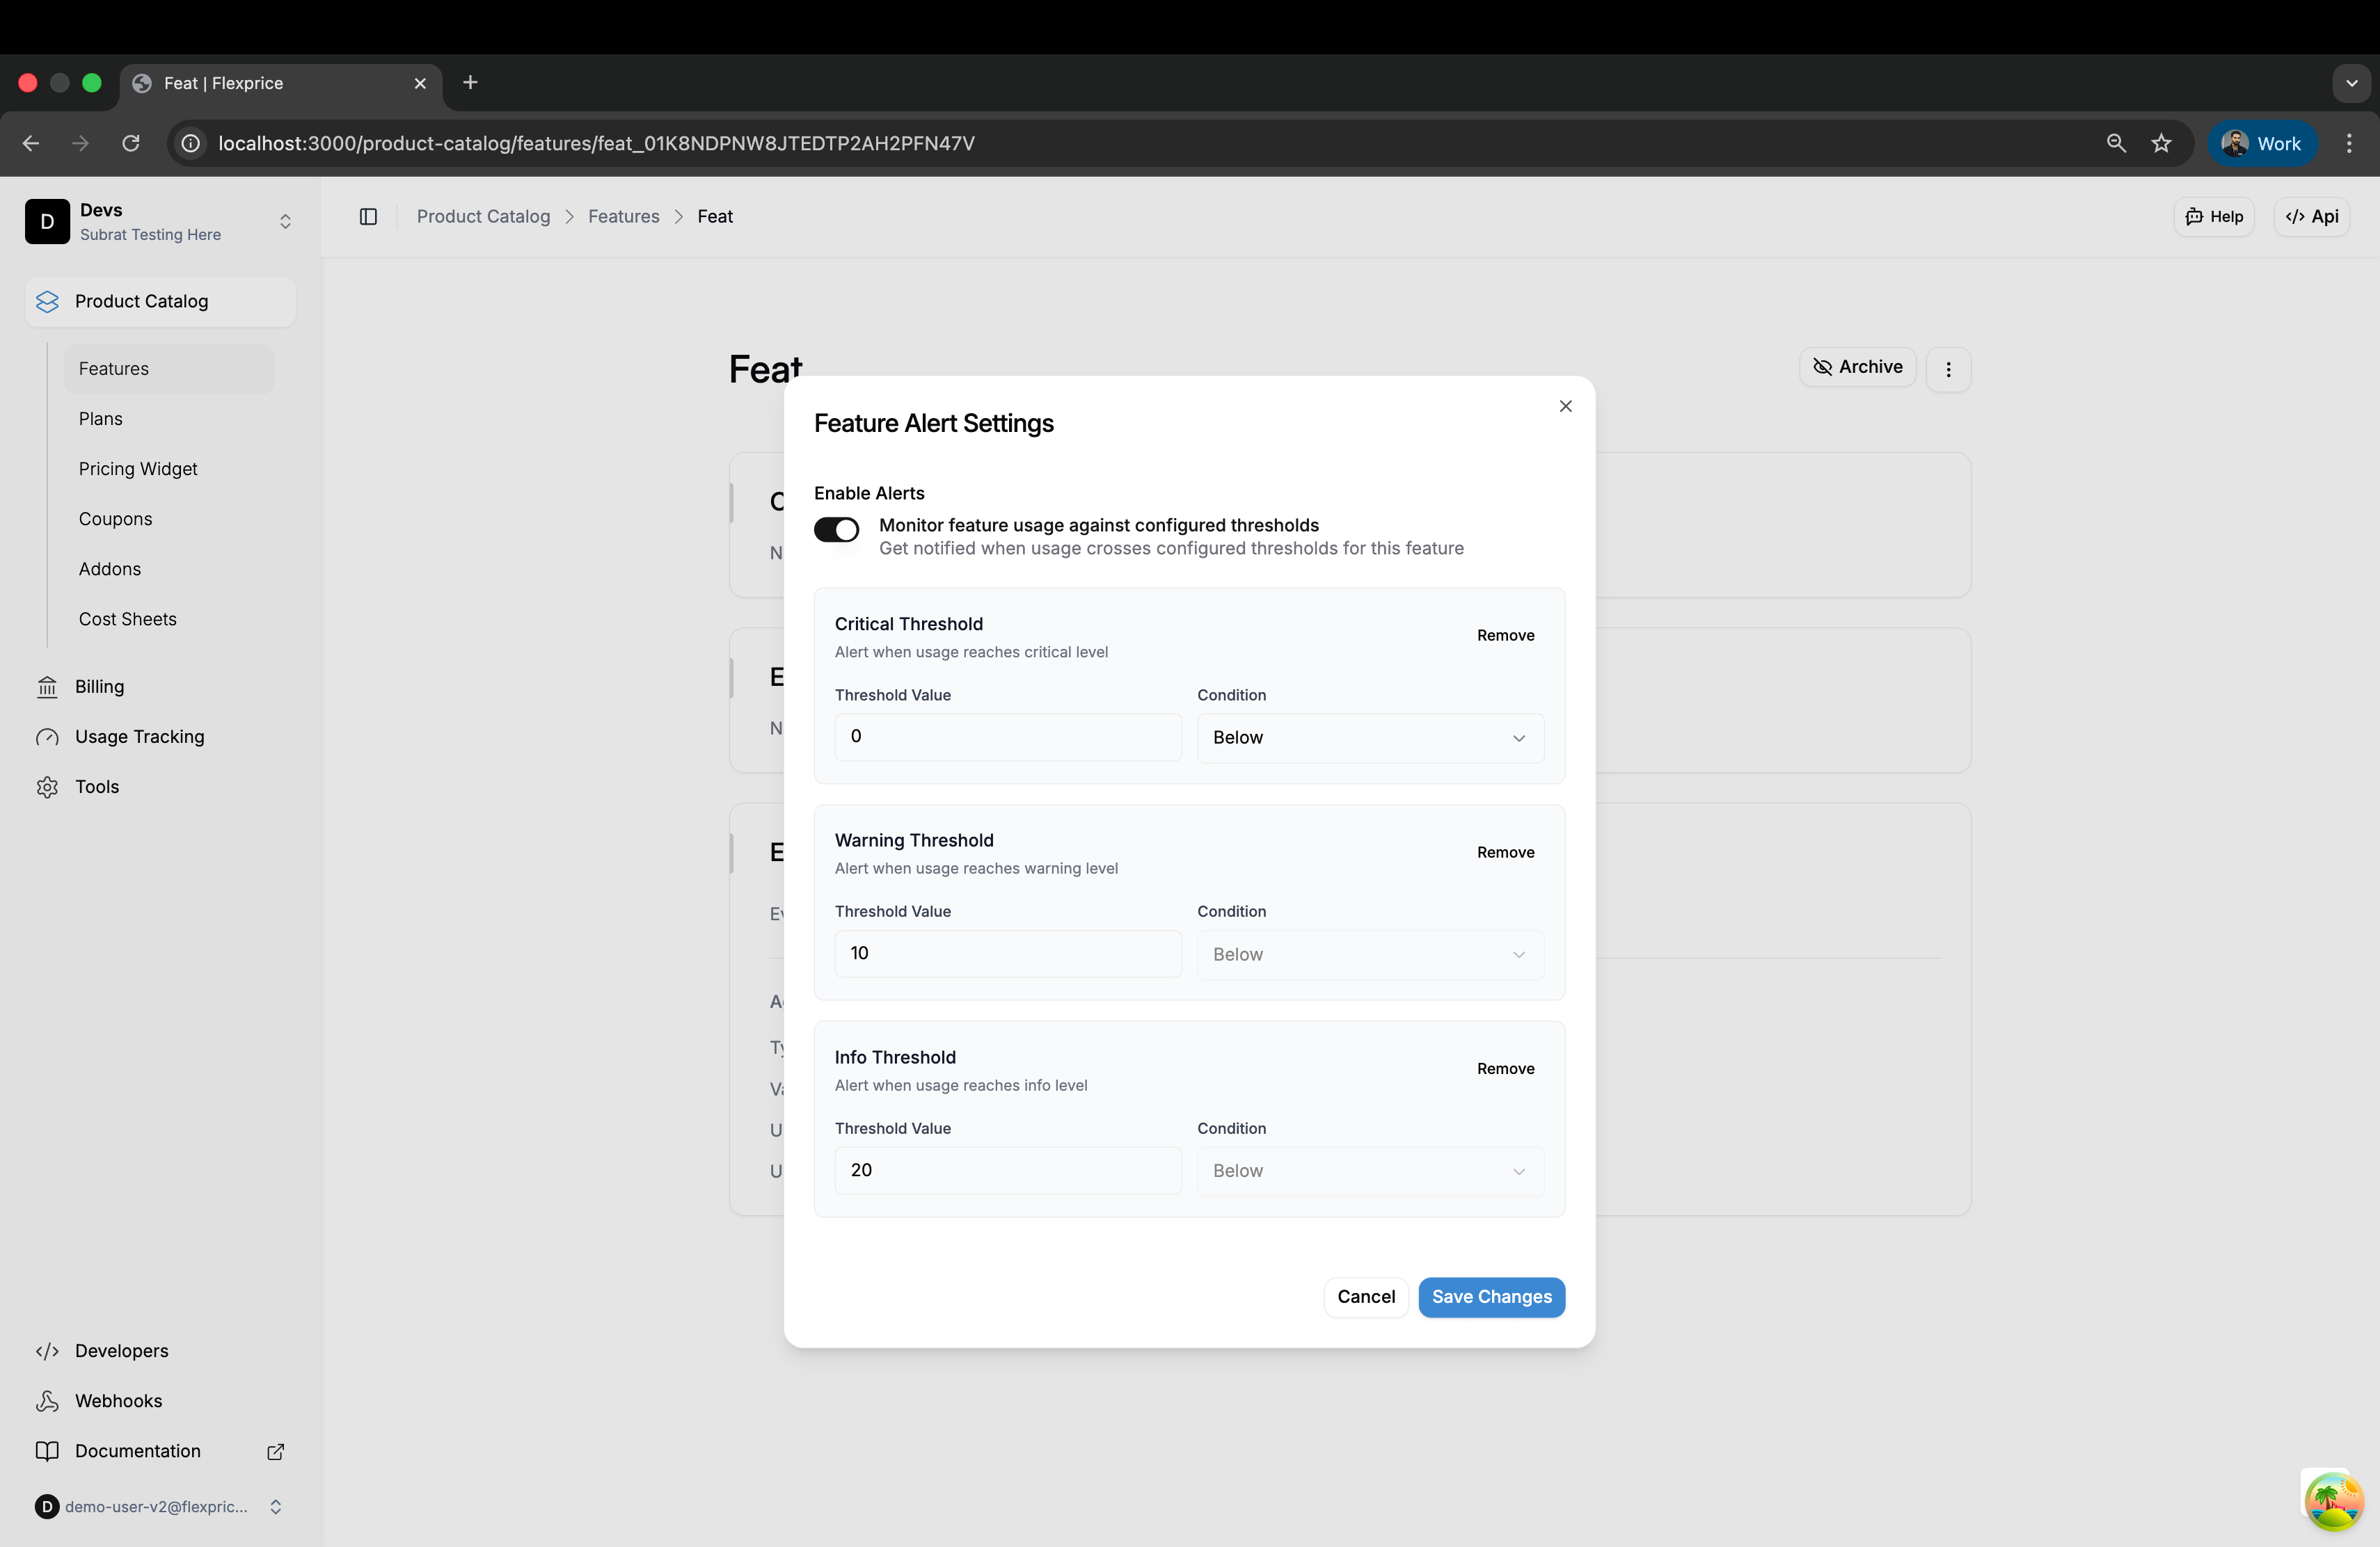Save Changes to alert settings

tap(1491, 1297)
